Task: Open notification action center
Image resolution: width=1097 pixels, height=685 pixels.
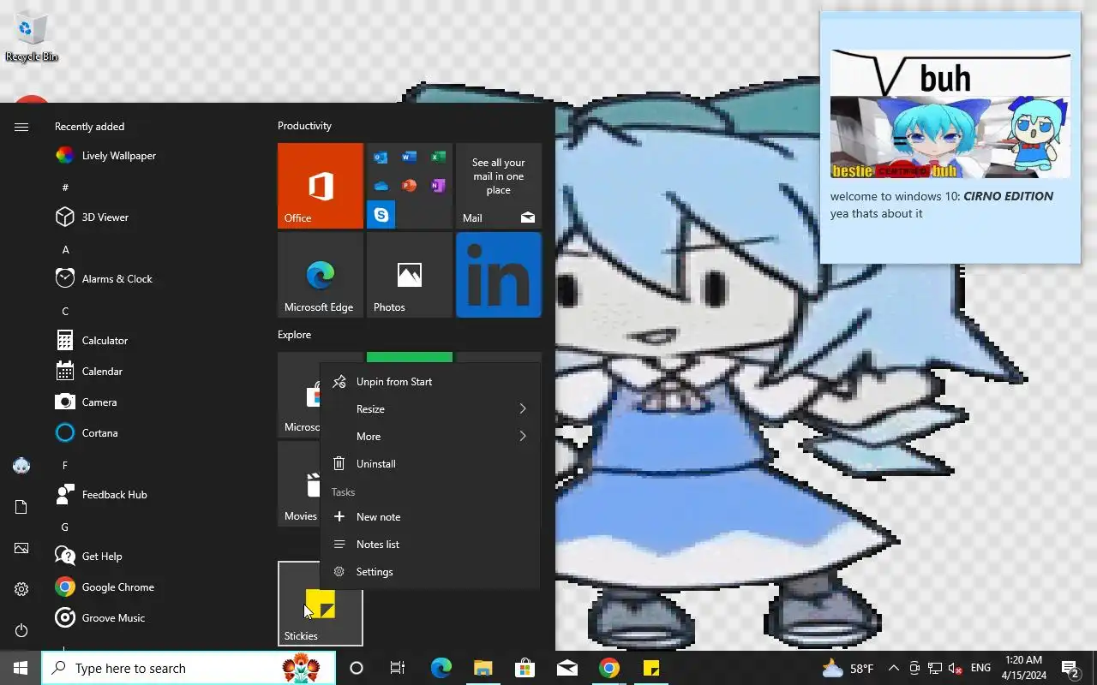Action: click(x=1070, y=668)
